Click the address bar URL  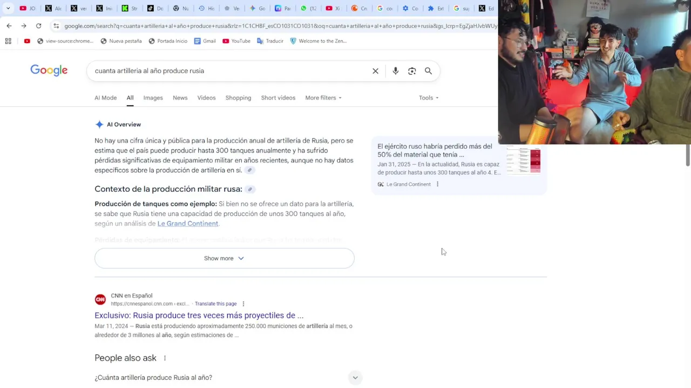[x=281, y=26]
